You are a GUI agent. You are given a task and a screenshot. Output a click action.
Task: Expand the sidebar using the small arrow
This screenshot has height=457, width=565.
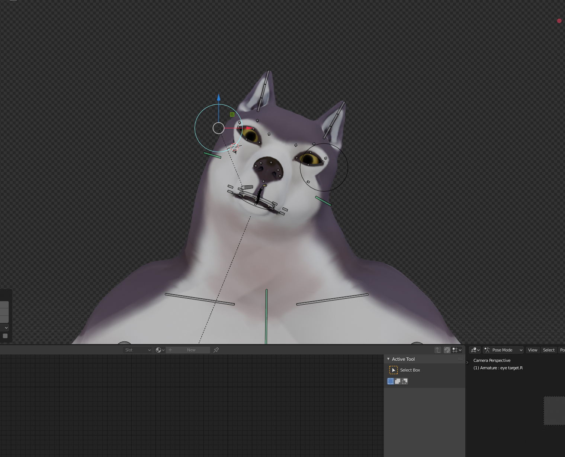468,363
